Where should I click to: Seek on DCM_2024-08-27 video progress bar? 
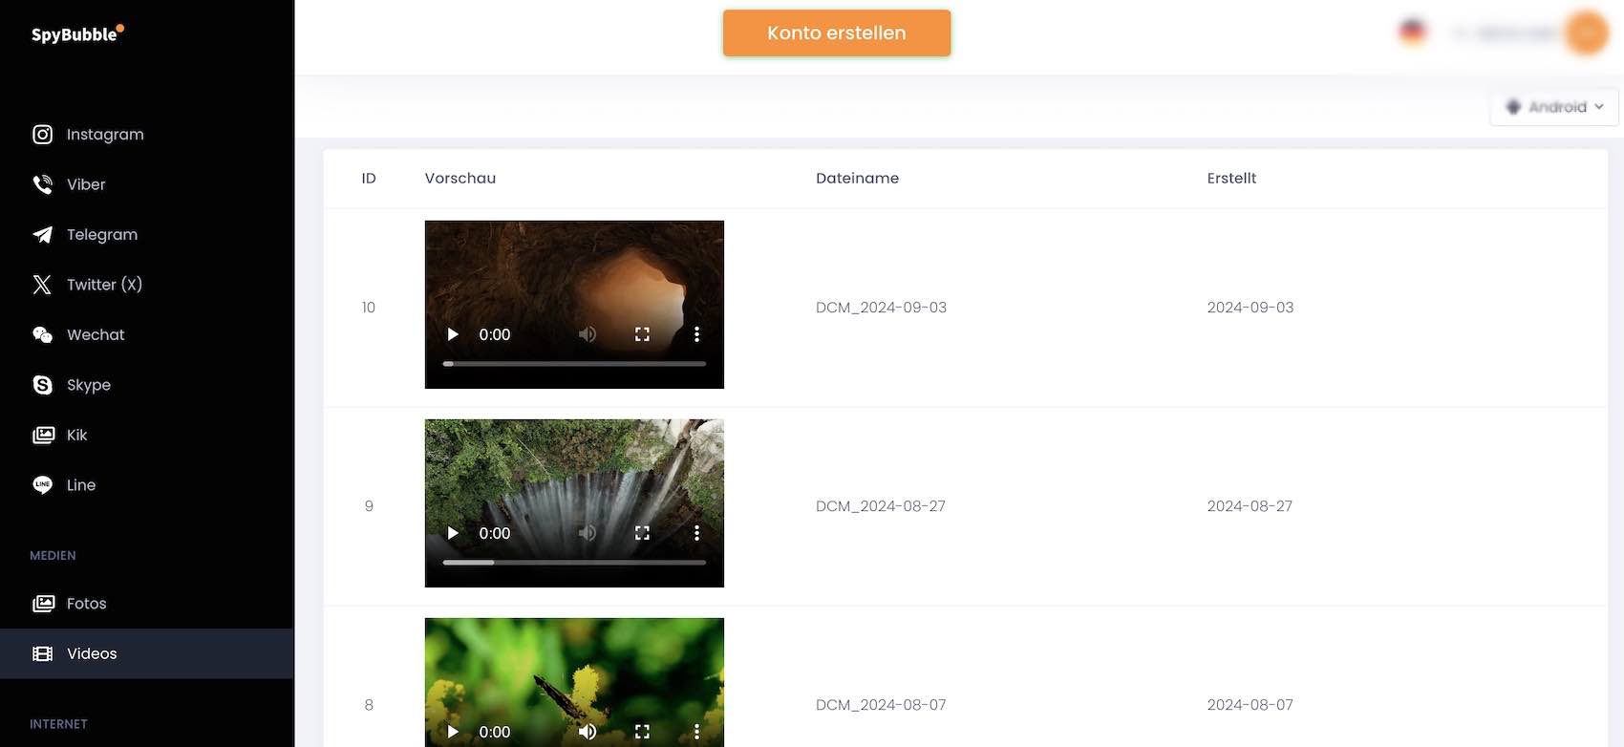pyautogui.click(x=574, y=563)
